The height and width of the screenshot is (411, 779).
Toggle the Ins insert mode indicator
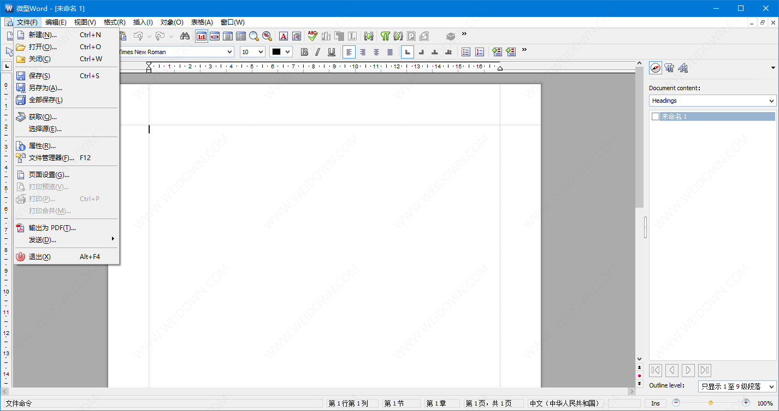click(655, 403)
